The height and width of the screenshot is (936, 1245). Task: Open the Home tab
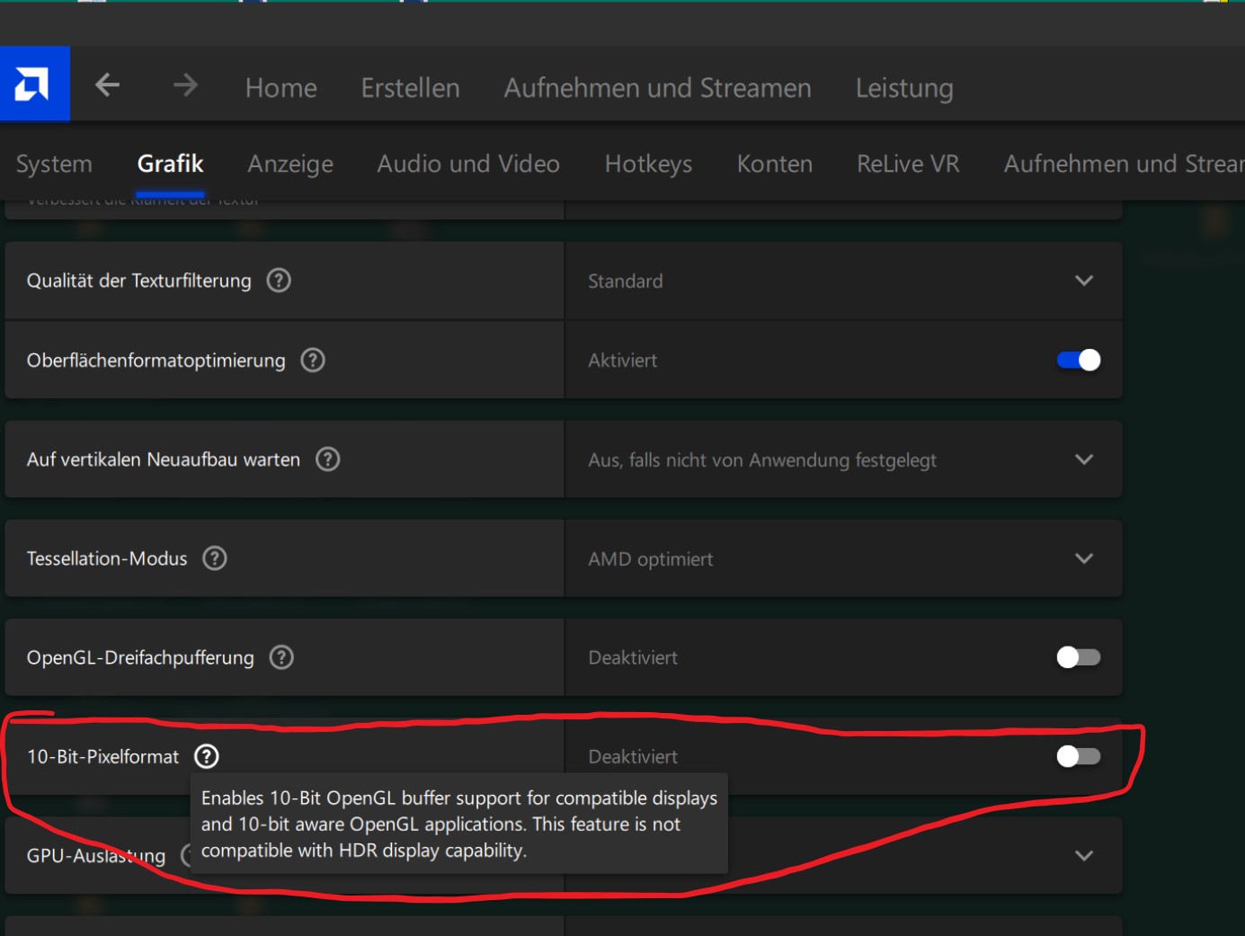[x=281, y=88]
